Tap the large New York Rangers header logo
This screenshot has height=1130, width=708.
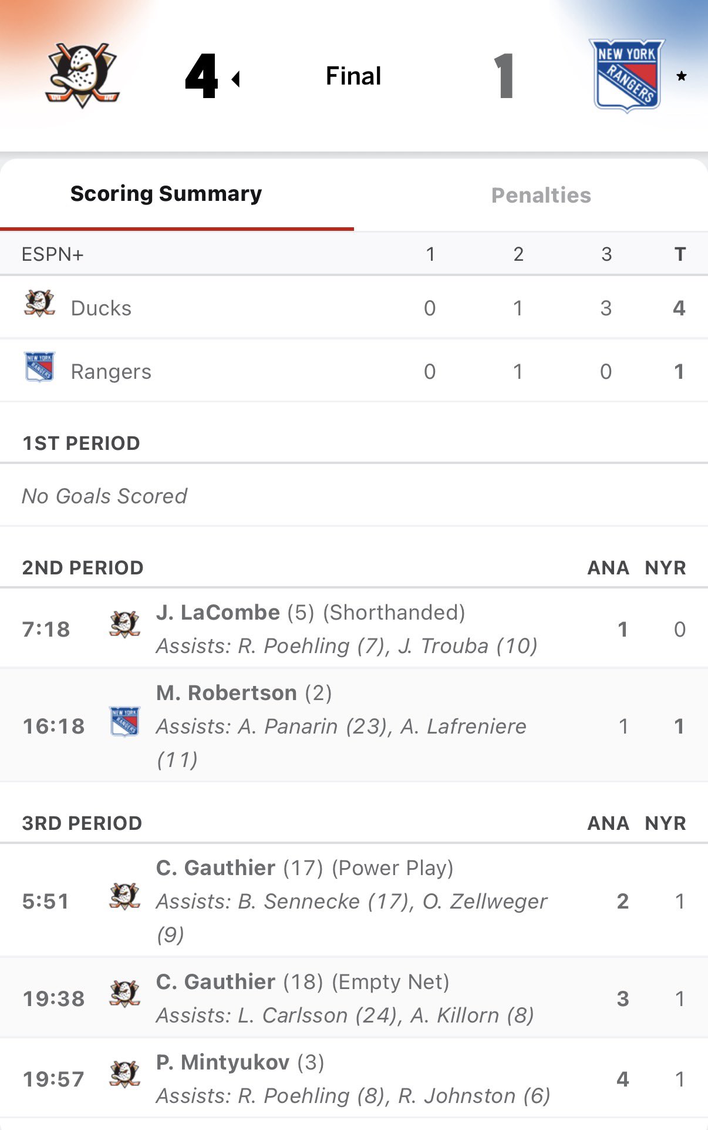point(627,75)
